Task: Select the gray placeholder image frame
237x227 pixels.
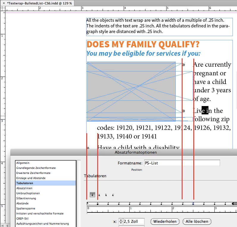Action: coord(131,91)
